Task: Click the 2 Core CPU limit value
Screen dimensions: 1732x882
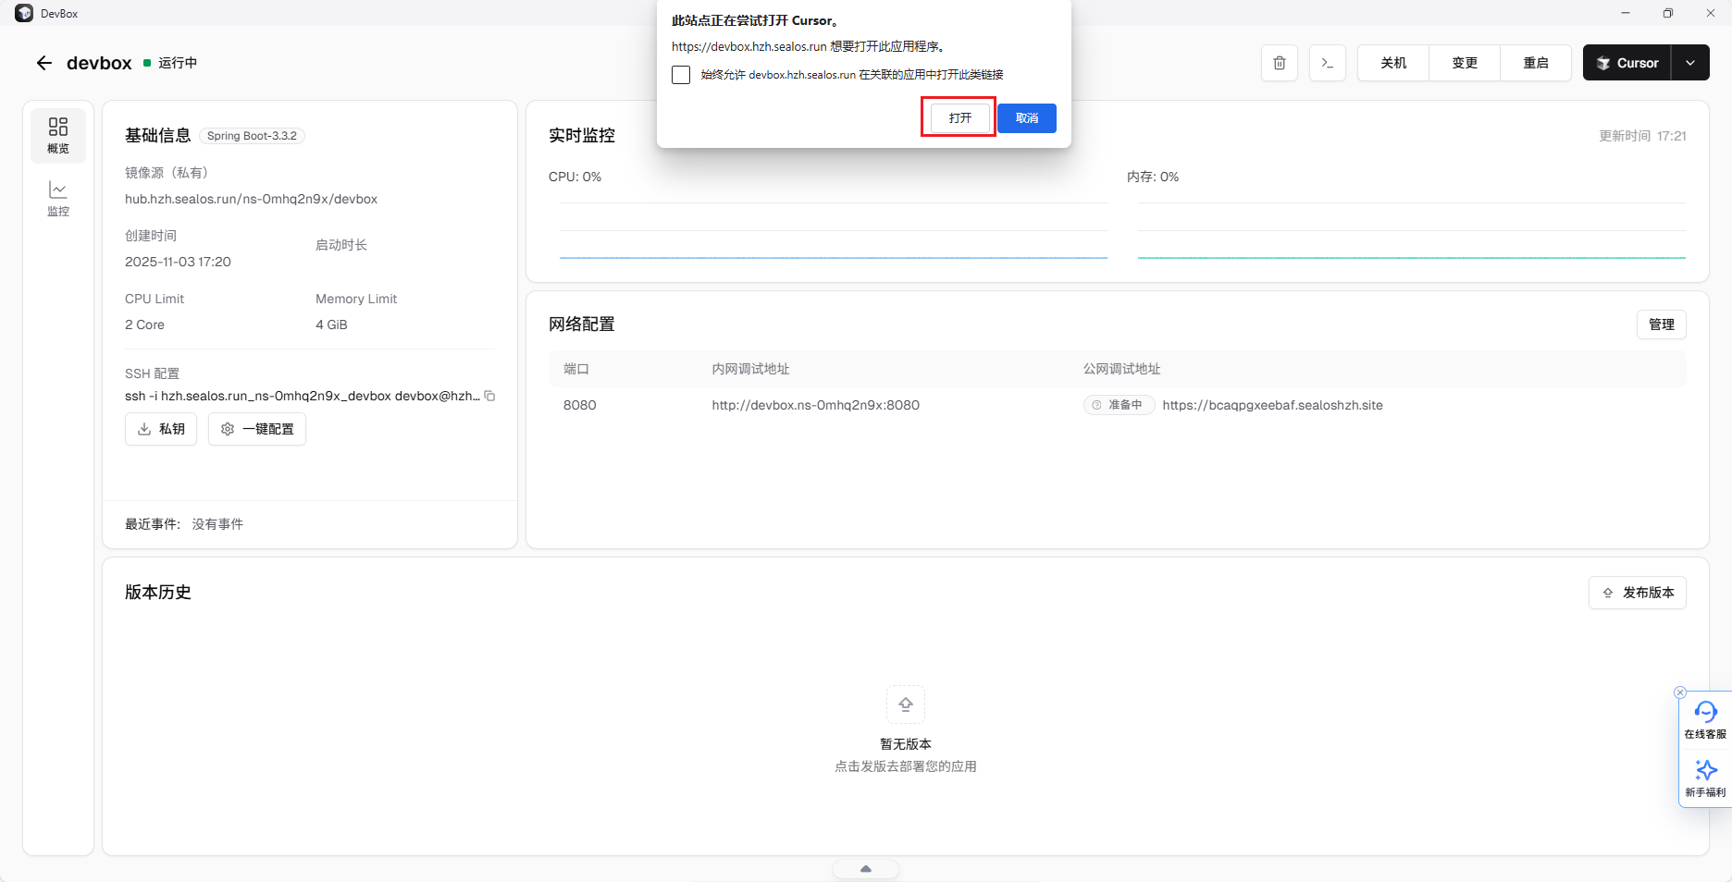Action: click(x=144, y=325)
